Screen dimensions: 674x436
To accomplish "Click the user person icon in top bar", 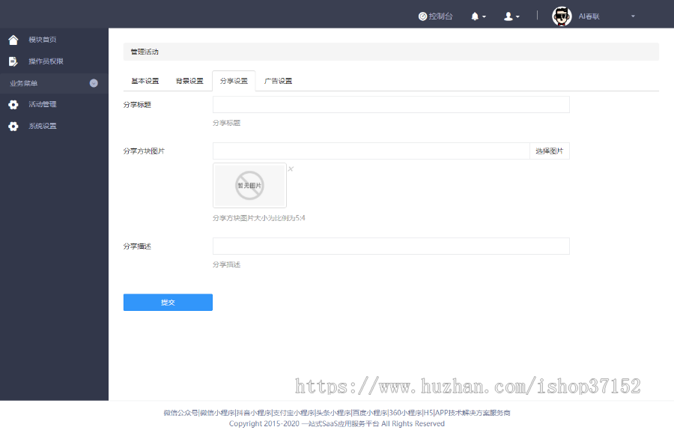I will 508,15.
